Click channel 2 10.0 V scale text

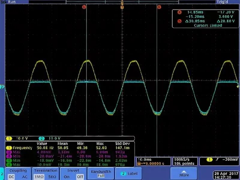pyautogui.click(x=55, y=139)
